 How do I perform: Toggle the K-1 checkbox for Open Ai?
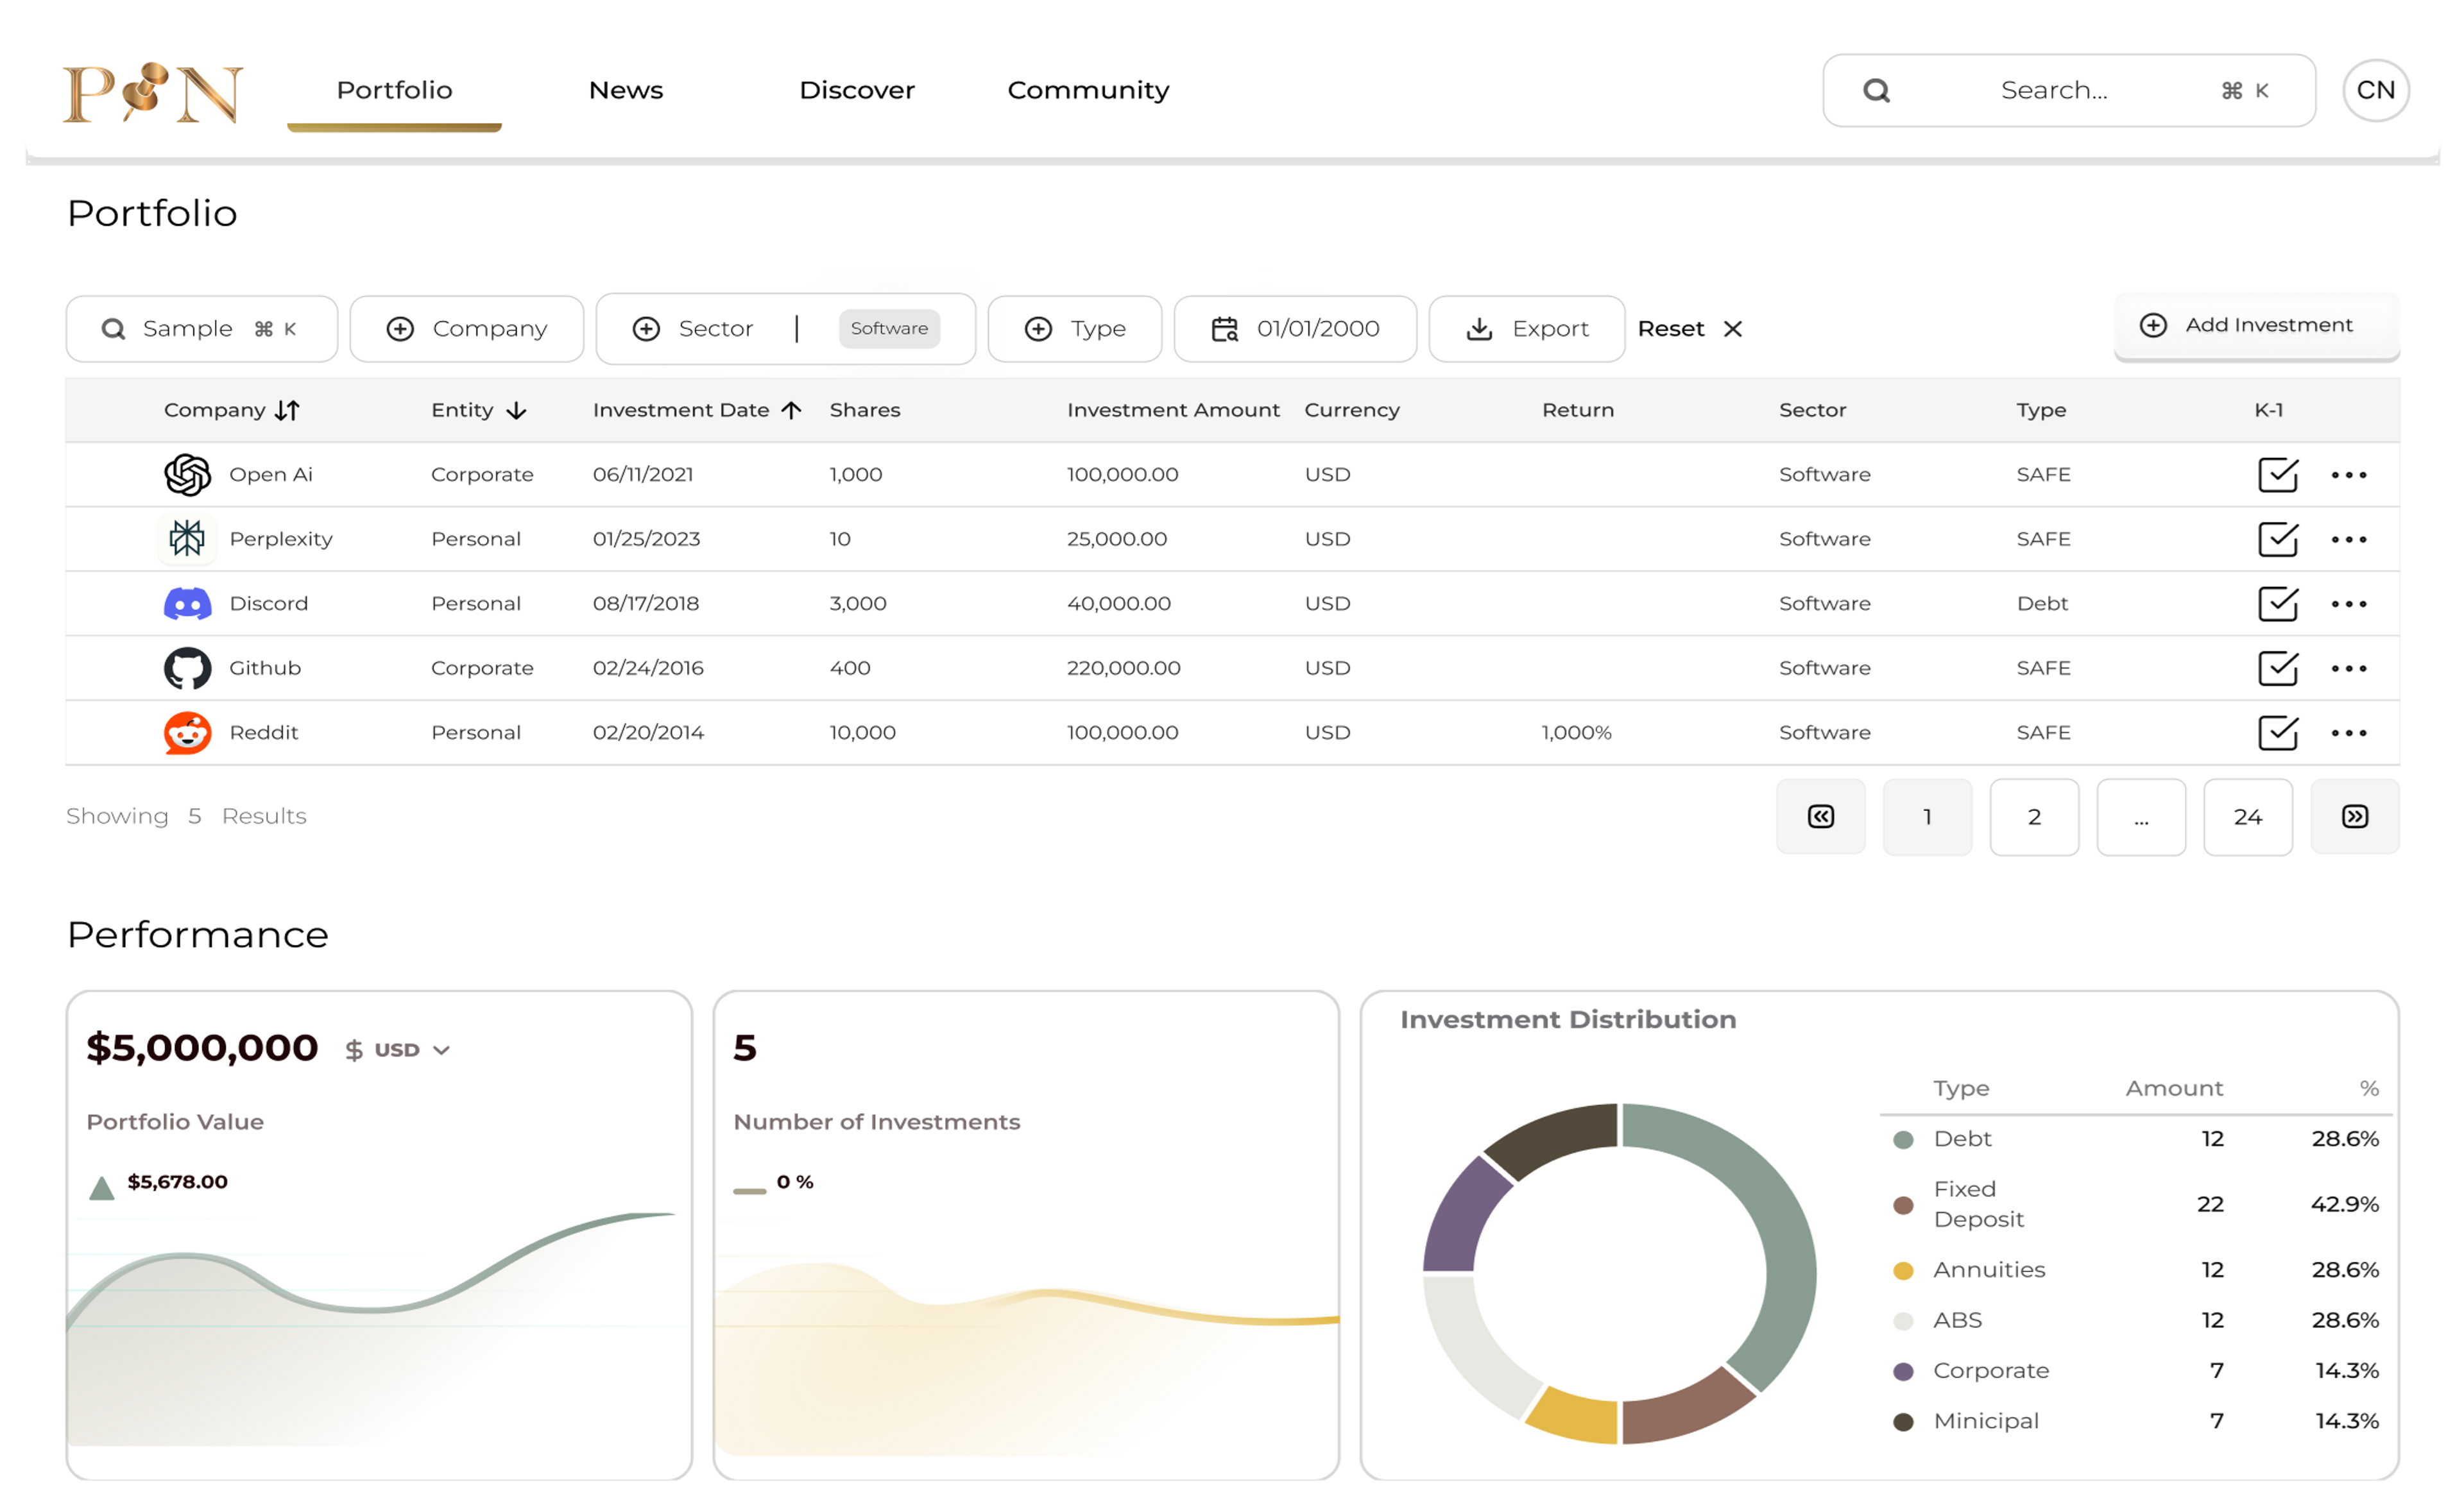coord(2277,475)
